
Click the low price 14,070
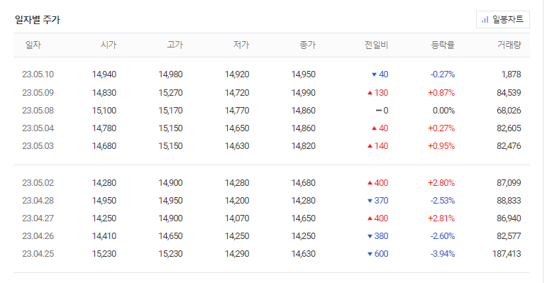pos(237,218)
